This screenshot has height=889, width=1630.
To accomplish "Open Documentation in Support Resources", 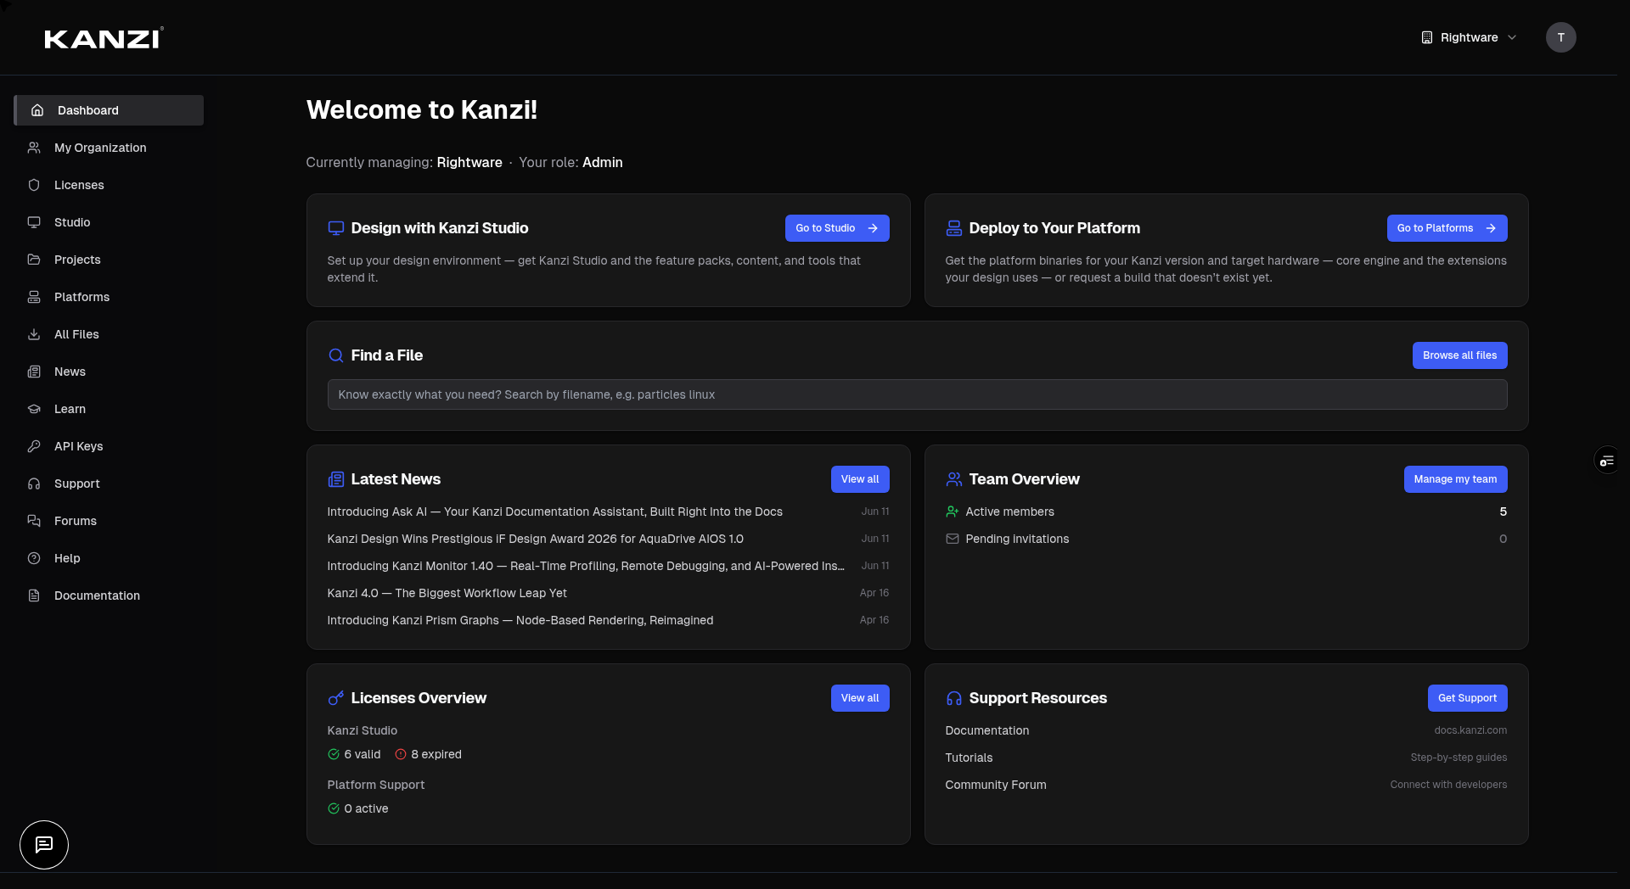I will (x=1226, y=730).
